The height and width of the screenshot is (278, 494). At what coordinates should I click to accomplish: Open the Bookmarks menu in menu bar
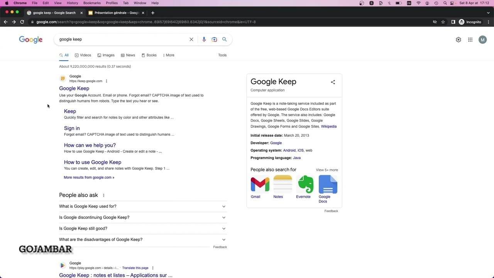click(92, 3)
